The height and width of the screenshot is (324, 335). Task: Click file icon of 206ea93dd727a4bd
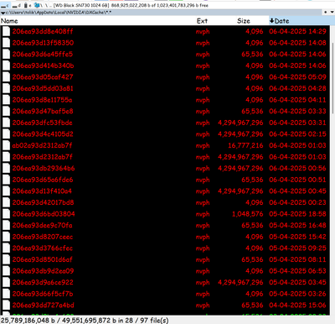[x=6, y=306]
